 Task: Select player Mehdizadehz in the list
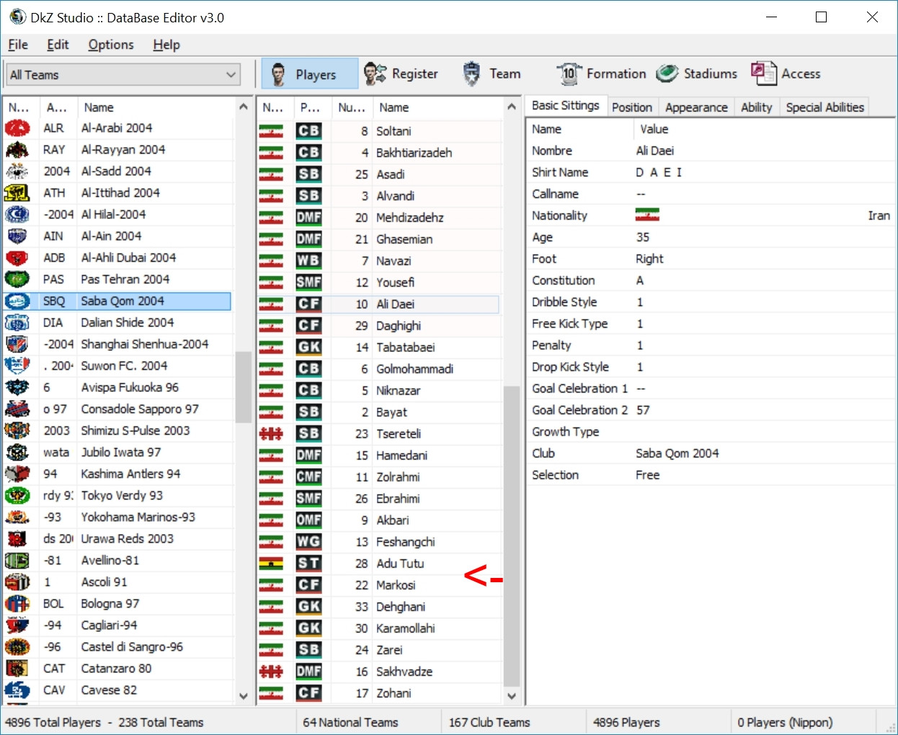379,218
